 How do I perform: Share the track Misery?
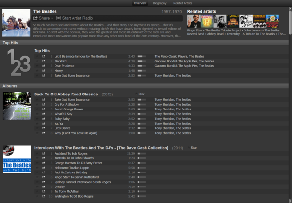(x=44, y=71)
